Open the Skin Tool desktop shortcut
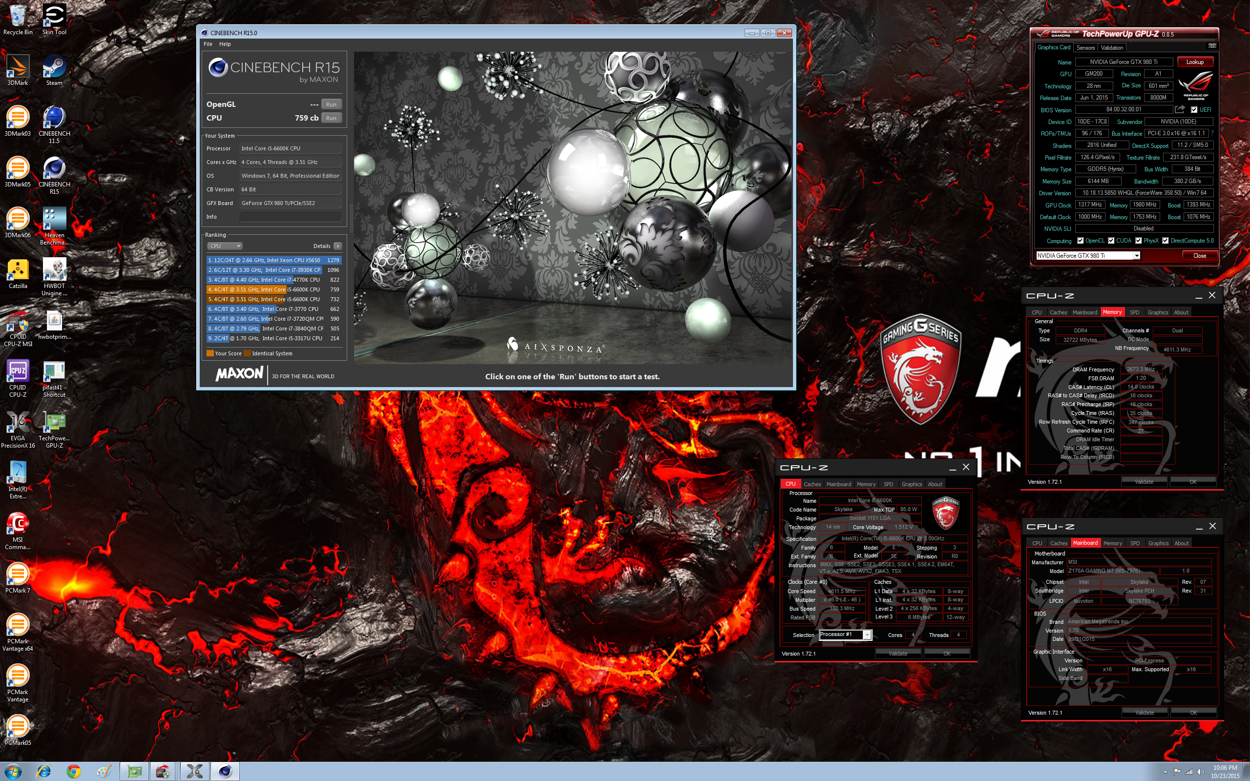The width and height of the screenshot is (1250, 781). coord(54,20)
